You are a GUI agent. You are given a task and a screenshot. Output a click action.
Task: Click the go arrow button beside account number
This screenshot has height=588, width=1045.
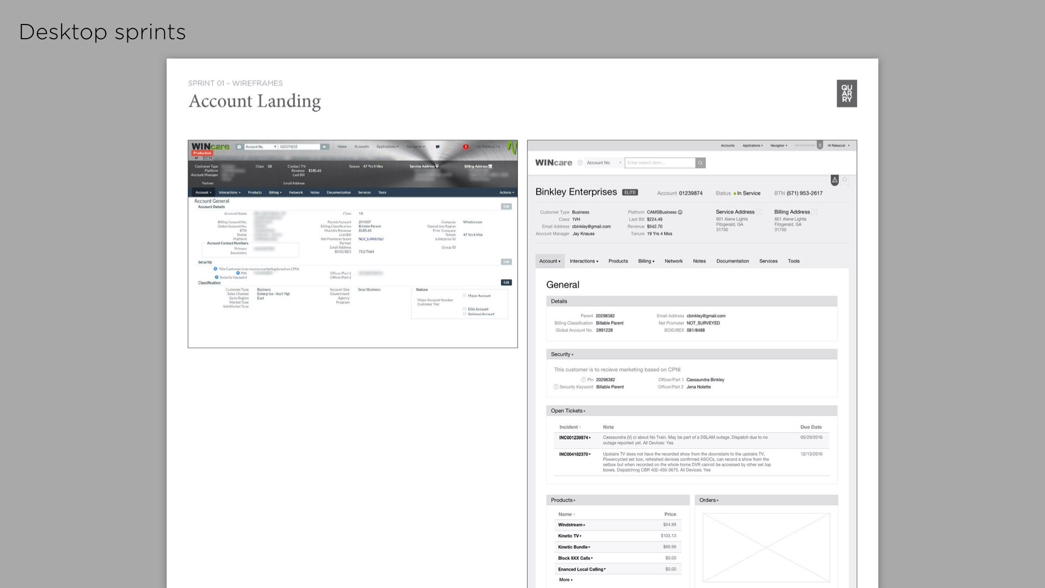(x=325, y=146)
